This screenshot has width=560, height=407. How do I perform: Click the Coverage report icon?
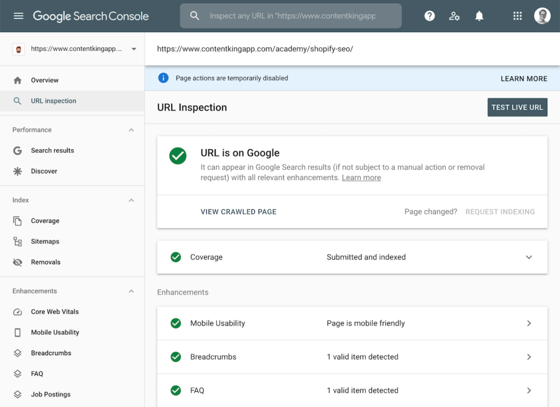[x=17, y=221]
